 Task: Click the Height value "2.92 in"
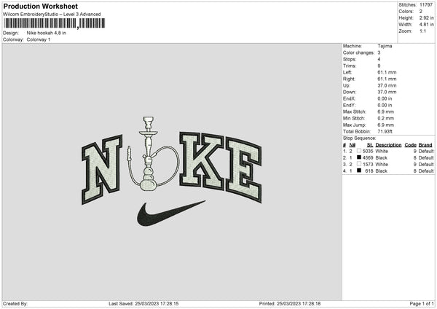tap(426, 17)
